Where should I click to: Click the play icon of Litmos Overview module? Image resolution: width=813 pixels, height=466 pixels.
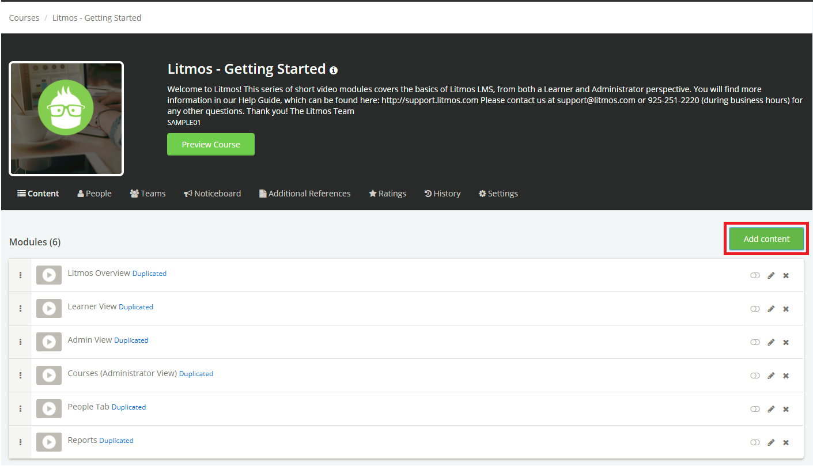(x=49, y=275)
